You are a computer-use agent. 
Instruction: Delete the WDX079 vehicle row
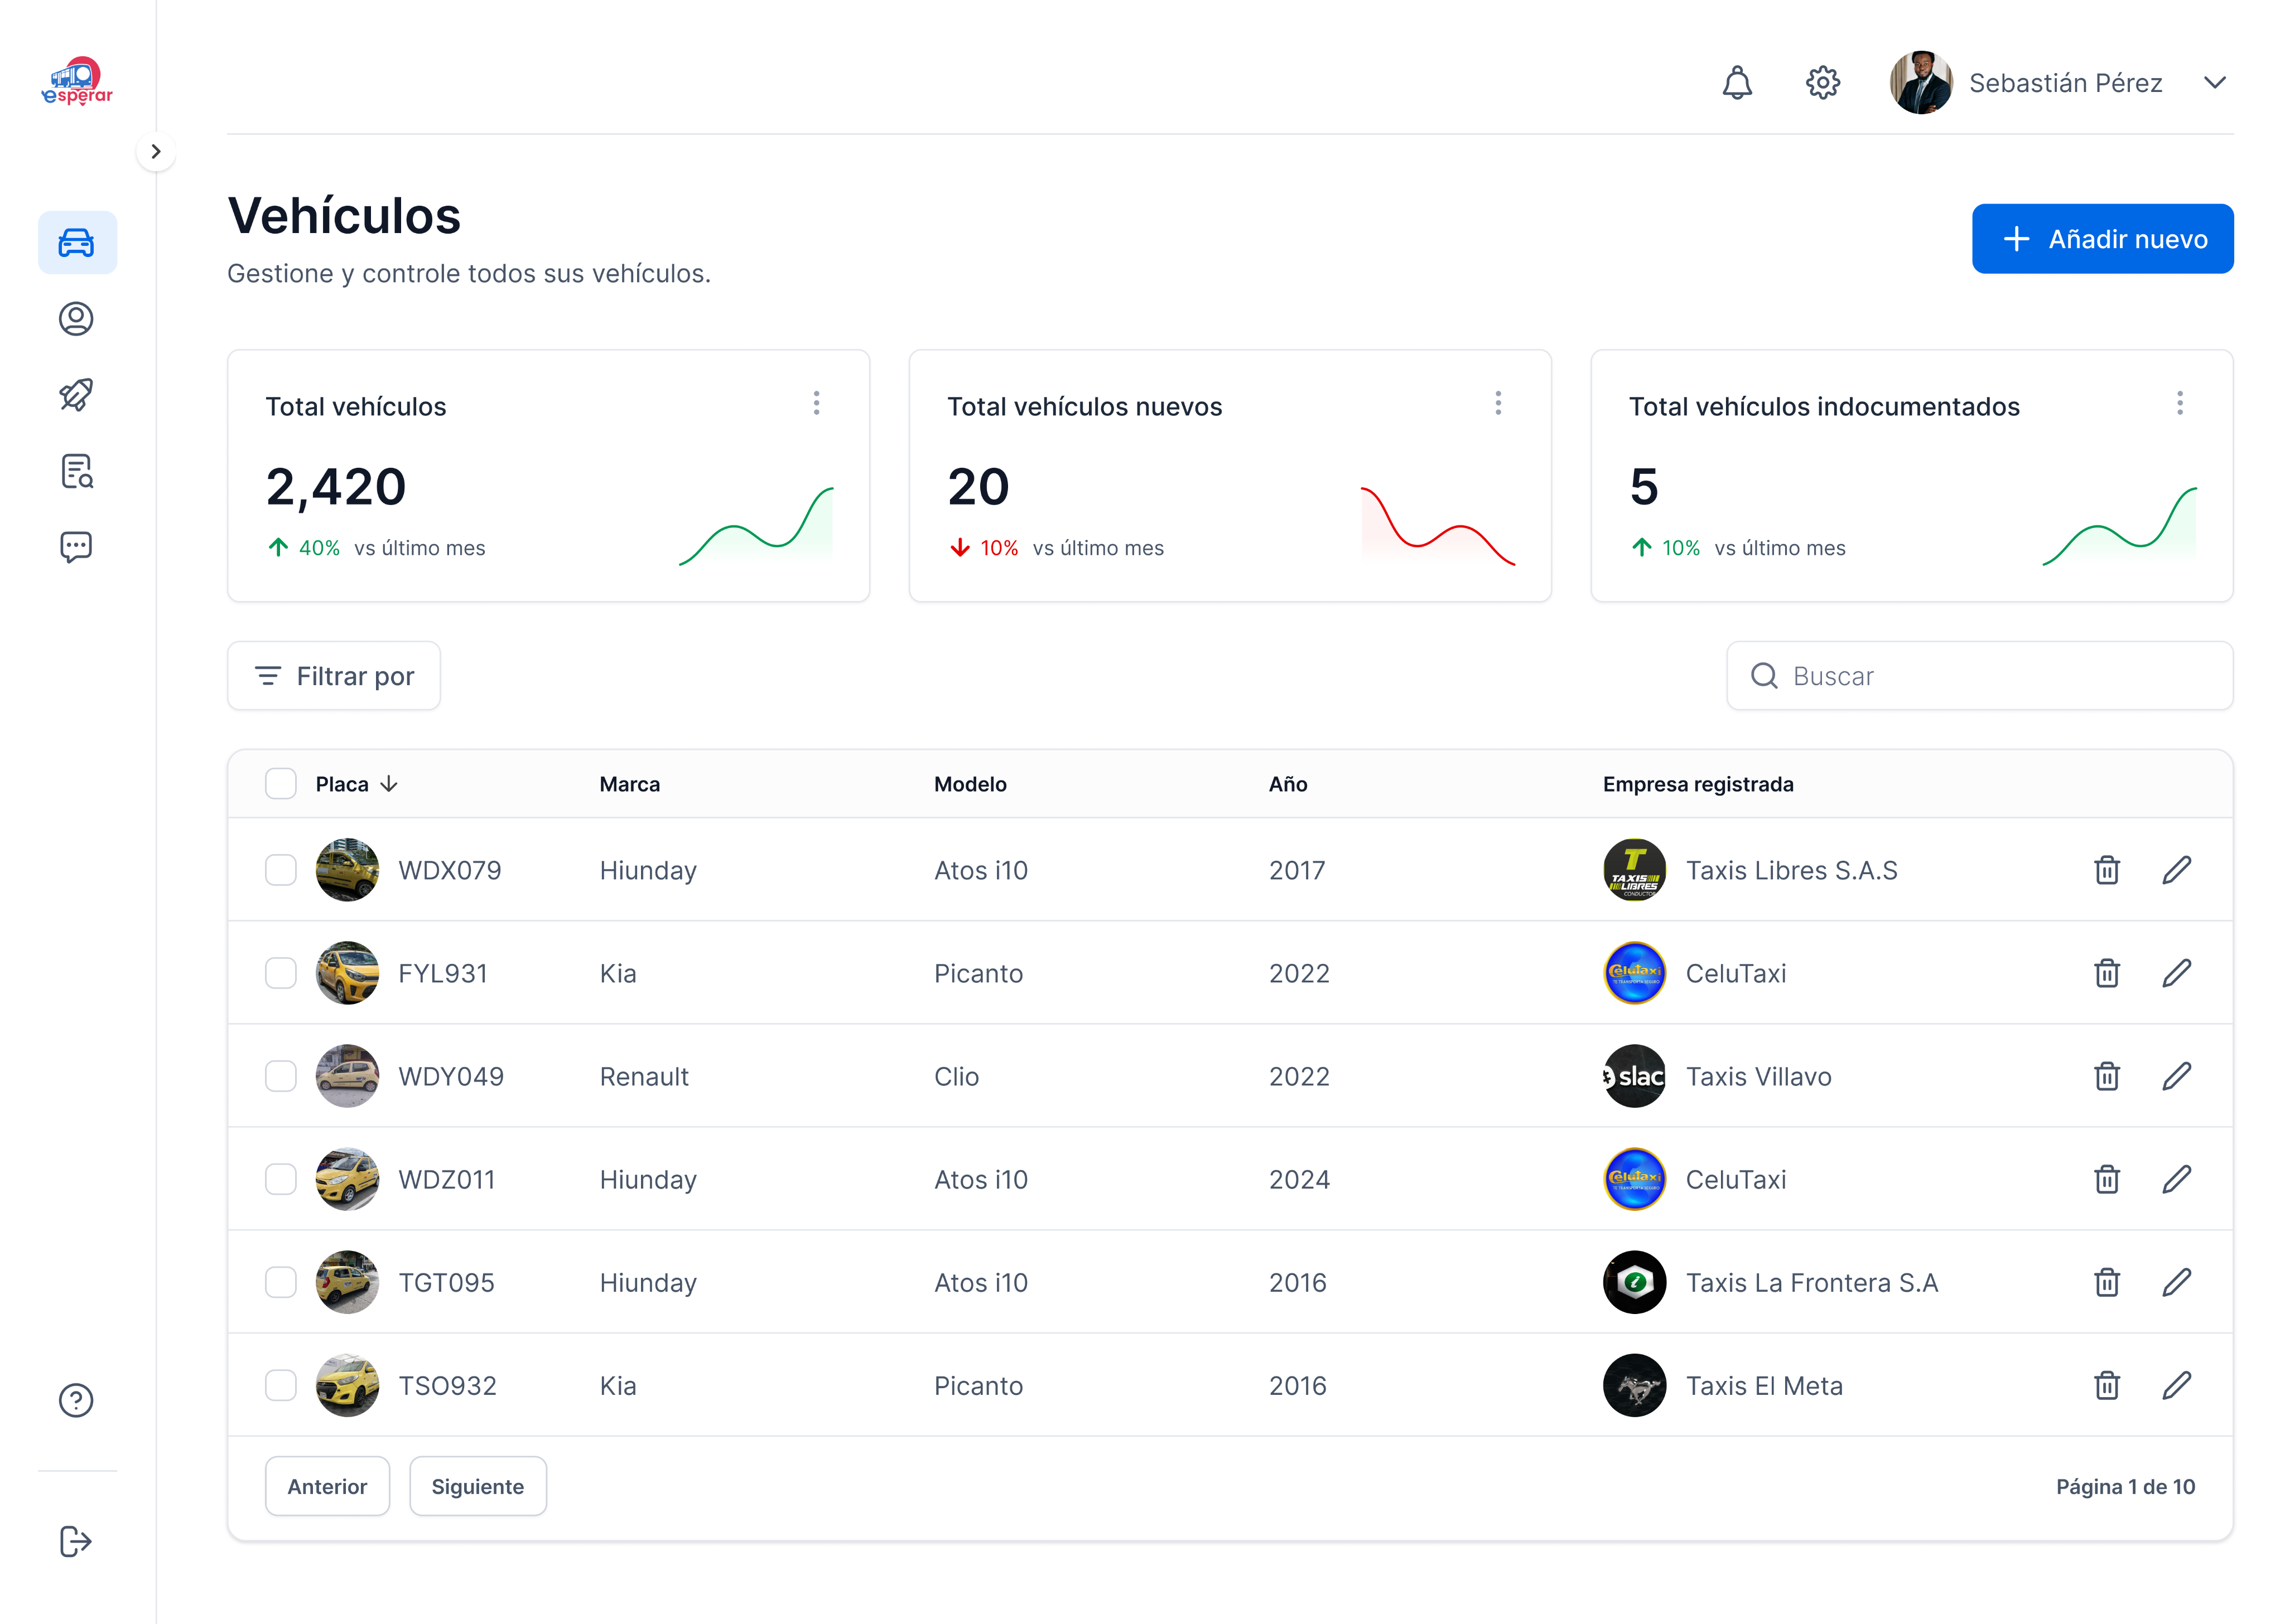pos(2107,870)
